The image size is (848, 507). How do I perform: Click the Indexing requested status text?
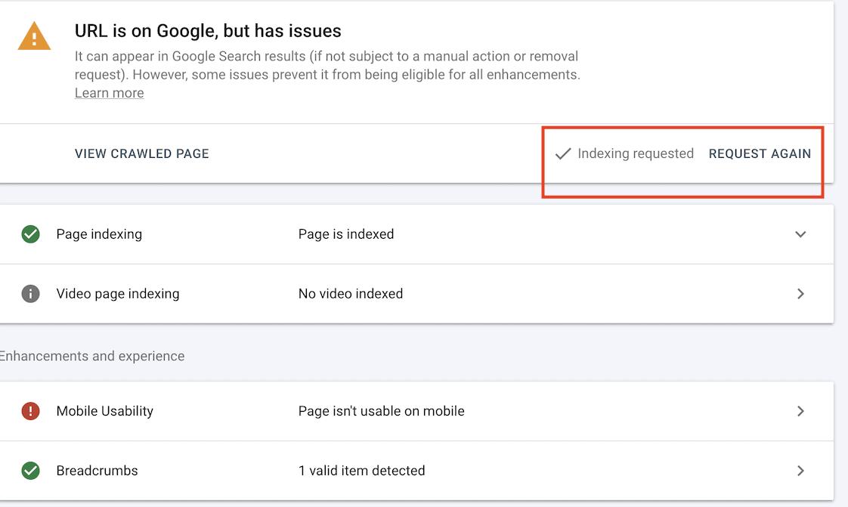coord(636,153)
